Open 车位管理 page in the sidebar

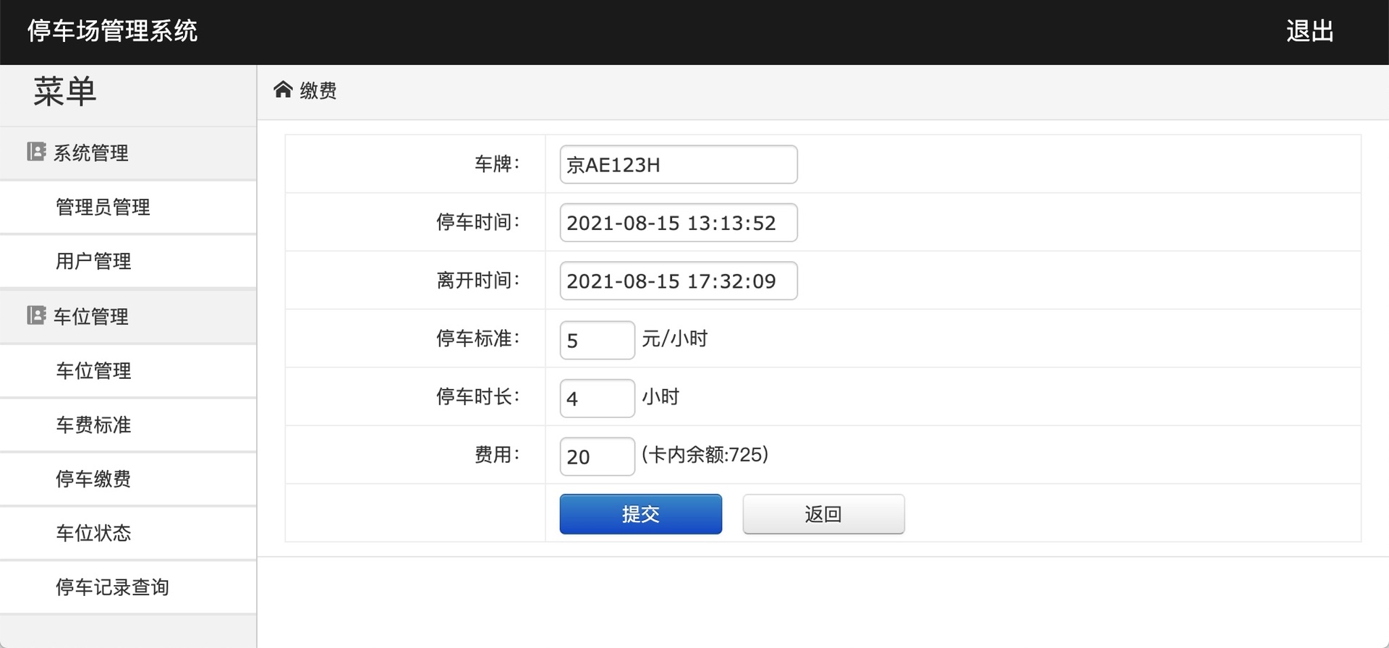[x=93, y=371]
